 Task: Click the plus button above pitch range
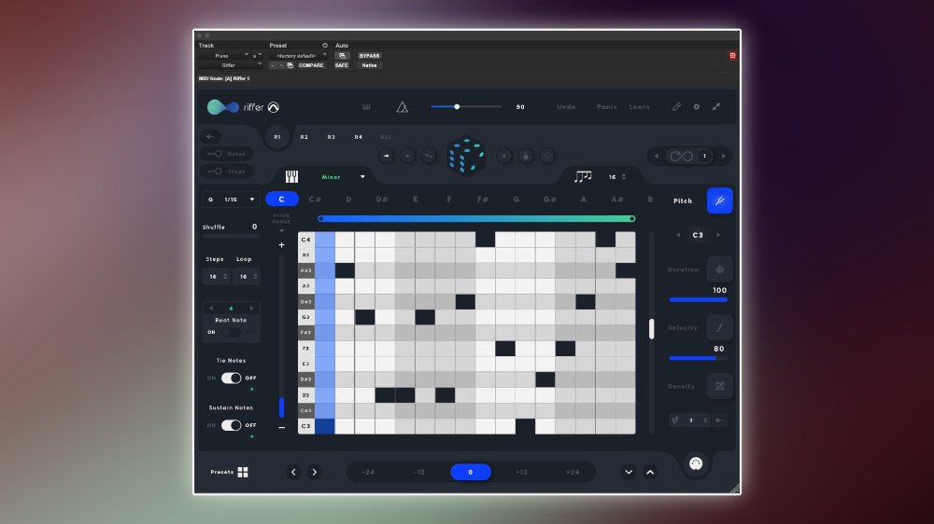[282, 245]
